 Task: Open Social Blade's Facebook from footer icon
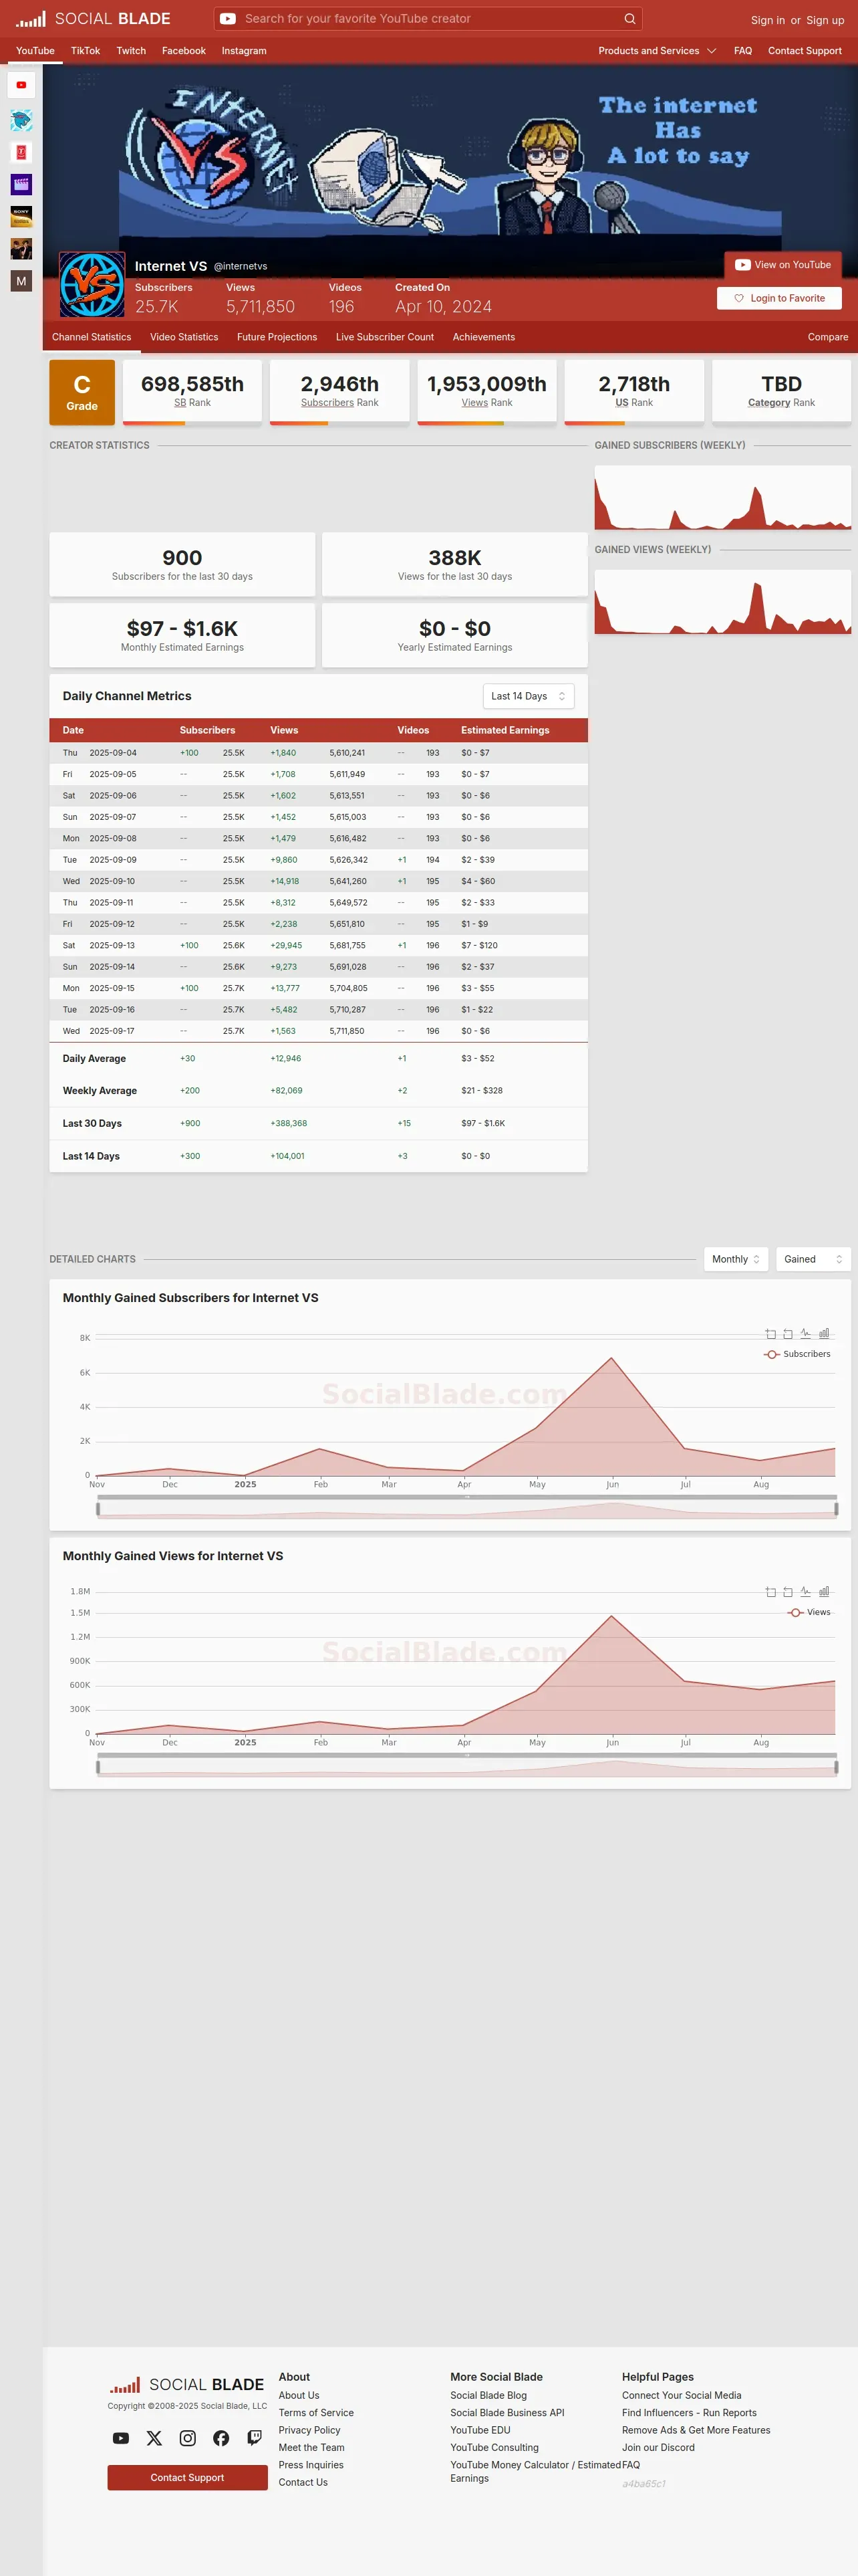pos(221,2438)
